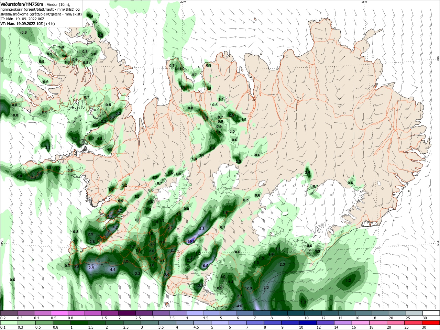This screenshot has width=440, height=330.
Task: Click the royal blue 8 rain legend swatch
Action: [273, 323]
